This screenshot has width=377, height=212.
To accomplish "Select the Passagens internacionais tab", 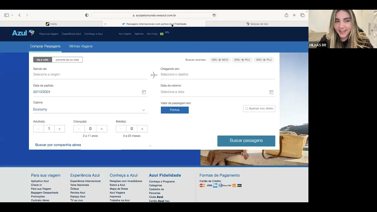I will click(154, 24).
